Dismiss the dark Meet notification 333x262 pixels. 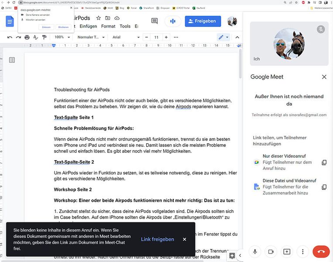185,239
